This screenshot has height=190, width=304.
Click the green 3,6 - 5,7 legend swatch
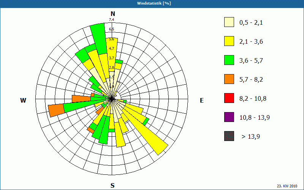point(229,60)
